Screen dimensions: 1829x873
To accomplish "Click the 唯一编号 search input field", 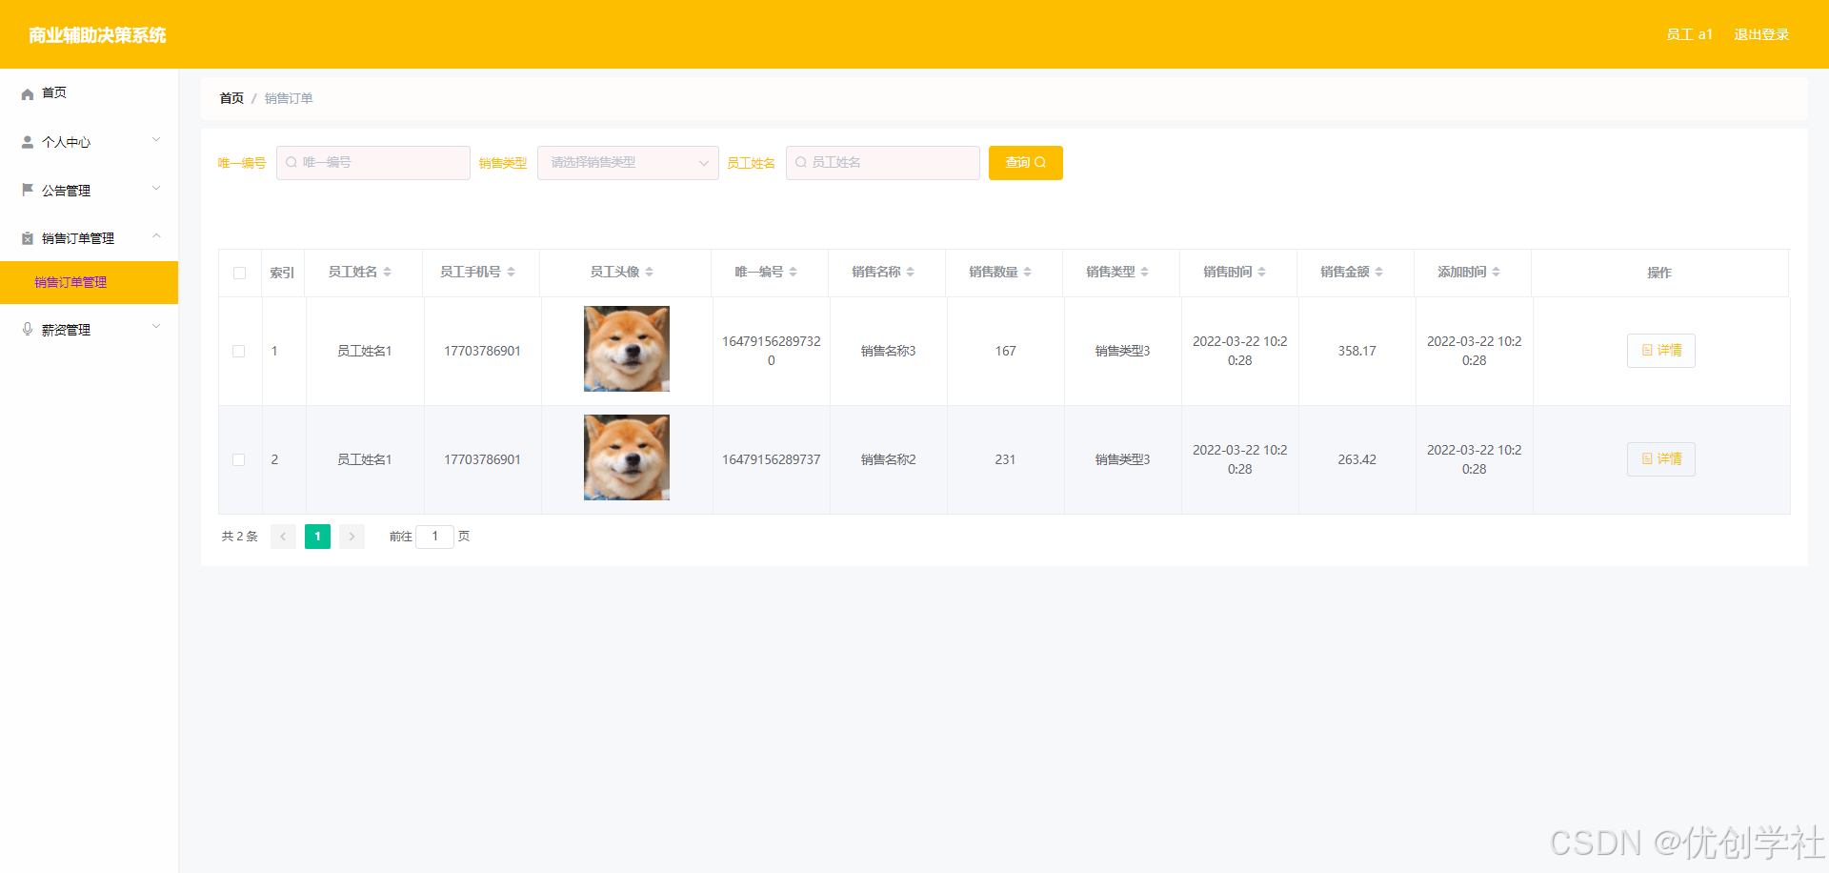I will pyautogui.click(x=373, y=163).
